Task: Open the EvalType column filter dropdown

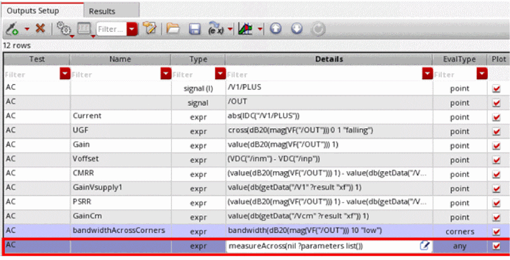Action: [x=482, y=74]
